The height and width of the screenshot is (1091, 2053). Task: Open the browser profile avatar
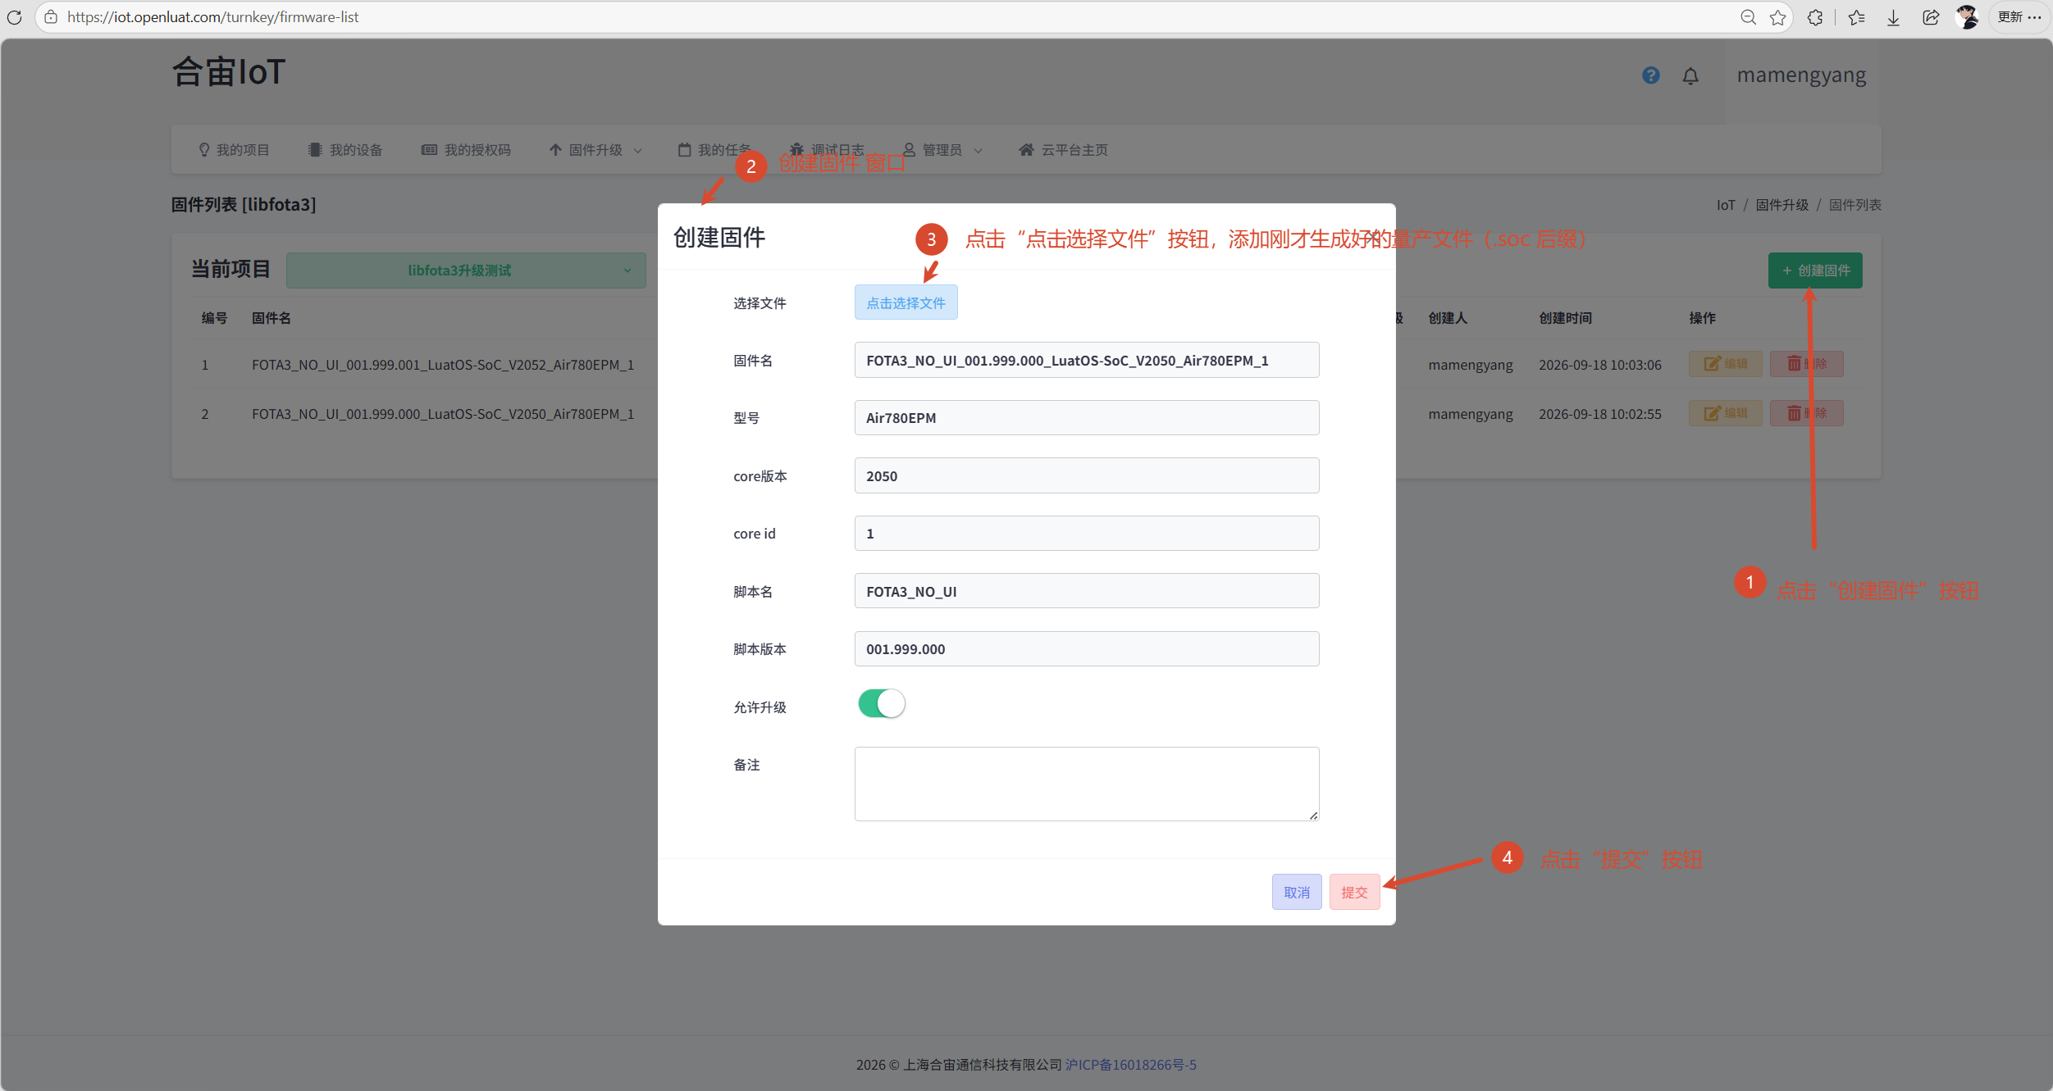1968,17
